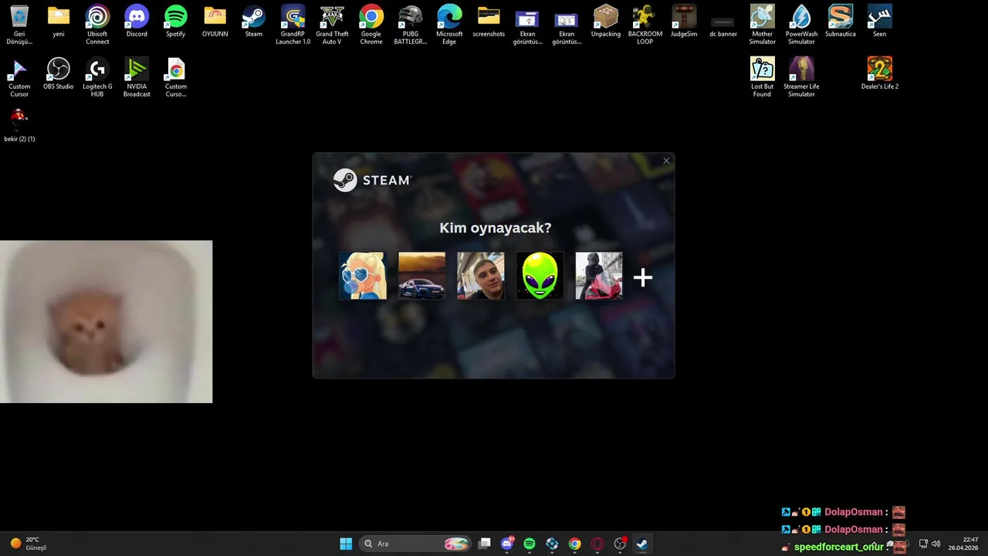Launch Grand Theft Auto V shortcut
The width and height of the screenshot is (988, 556).
tap(332, 25)
